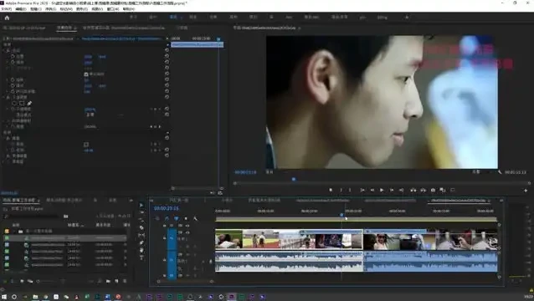534x301 pixels.
Task: Toggle Position animation stopwatch
Action: click(x=13, y=57)
